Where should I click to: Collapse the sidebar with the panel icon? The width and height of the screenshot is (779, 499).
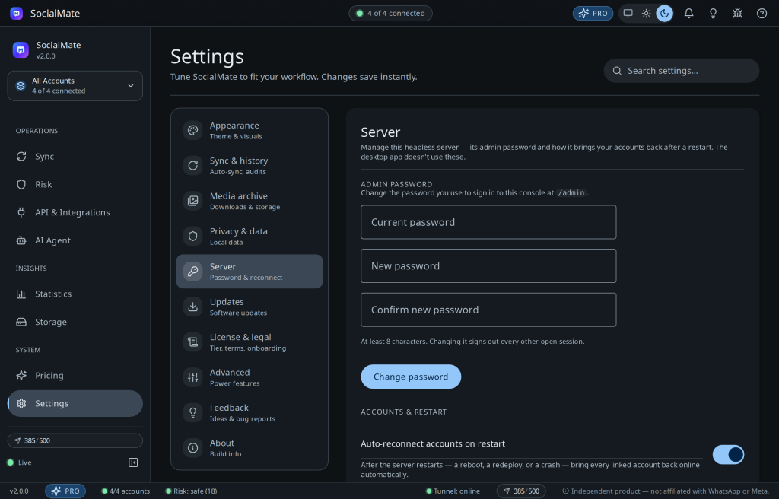(133, 462)
